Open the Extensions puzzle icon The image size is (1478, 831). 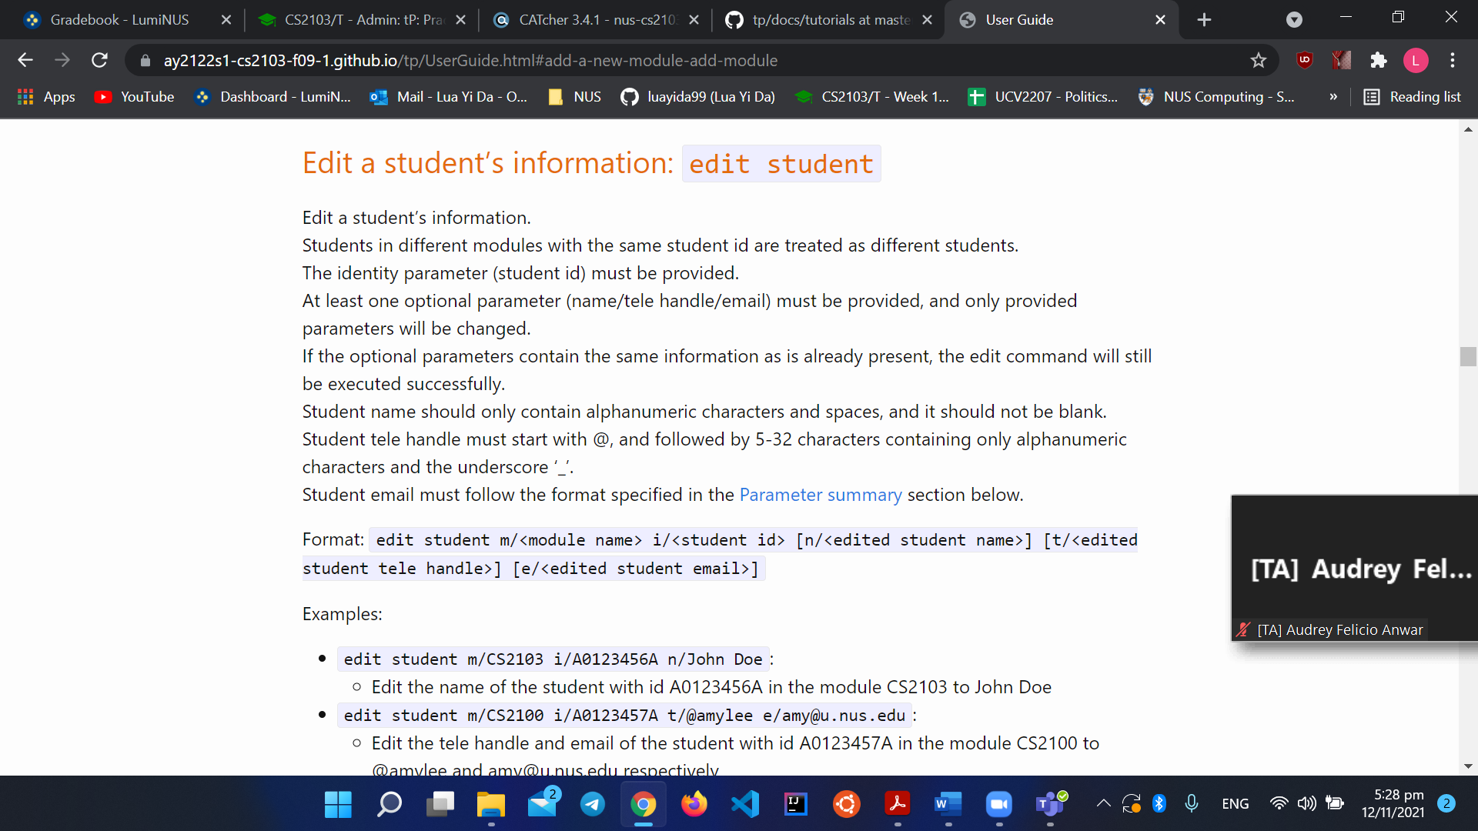click(x=1379, y=60)
